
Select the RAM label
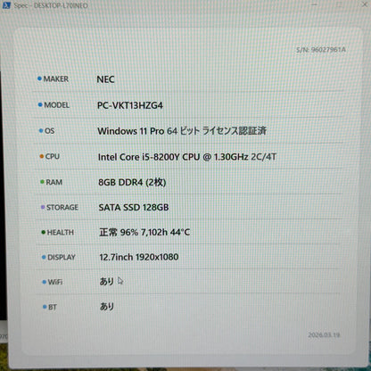pyautogui.click(x=54, y=182)
